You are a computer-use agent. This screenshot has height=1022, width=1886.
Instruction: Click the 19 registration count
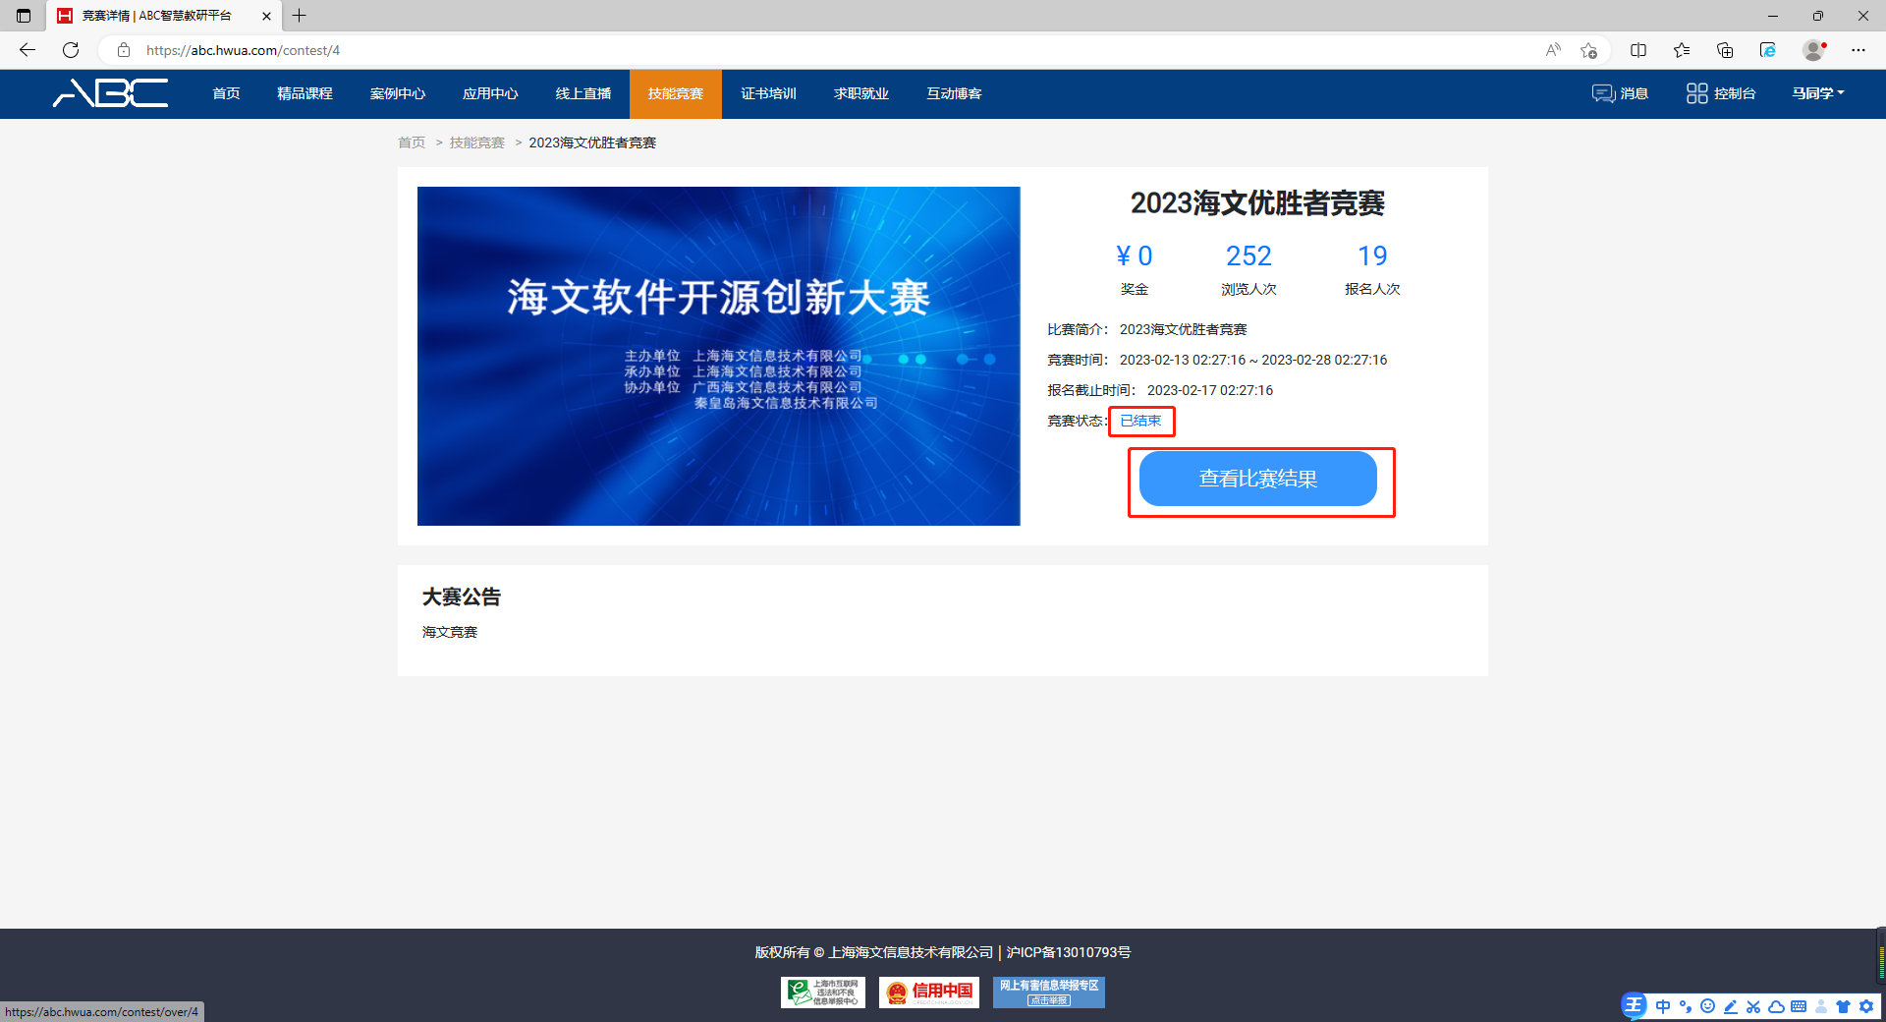tap(1372, 255)
